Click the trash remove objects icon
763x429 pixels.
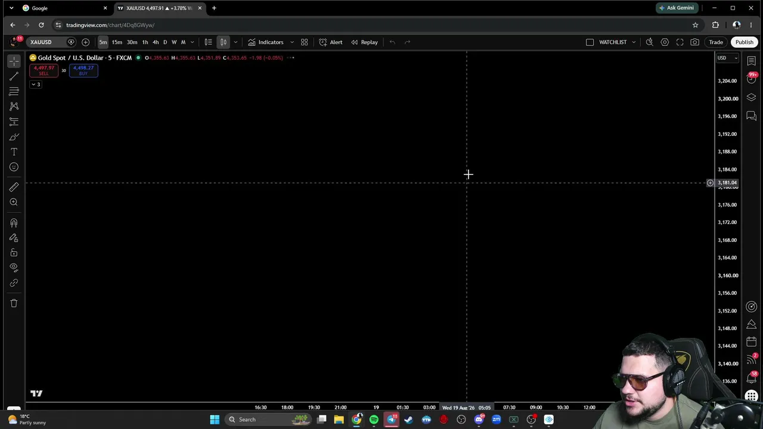click(14, 303)
